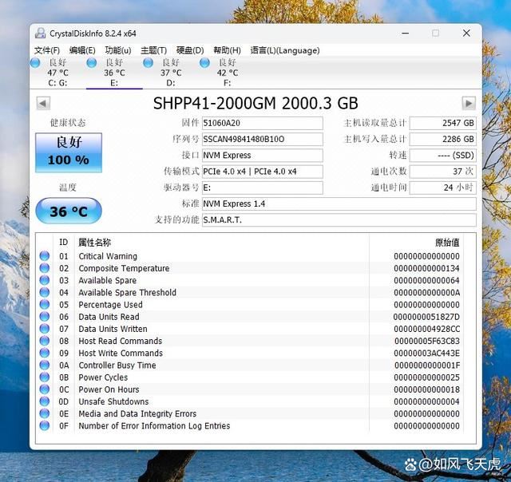Screen dimensions: 511x482
Task: Click status orb beside Power Cycles
Action: [45, 377]
